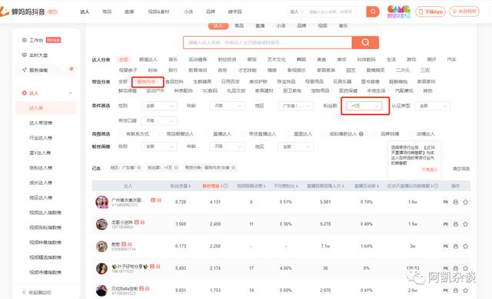
Task: Check the 商品橱窗达人 advanced filter
Action: [161, 134]
